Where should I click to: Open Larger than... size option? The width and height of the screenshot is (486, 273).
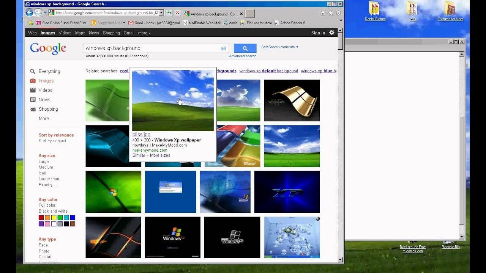(x=50, y=179)
